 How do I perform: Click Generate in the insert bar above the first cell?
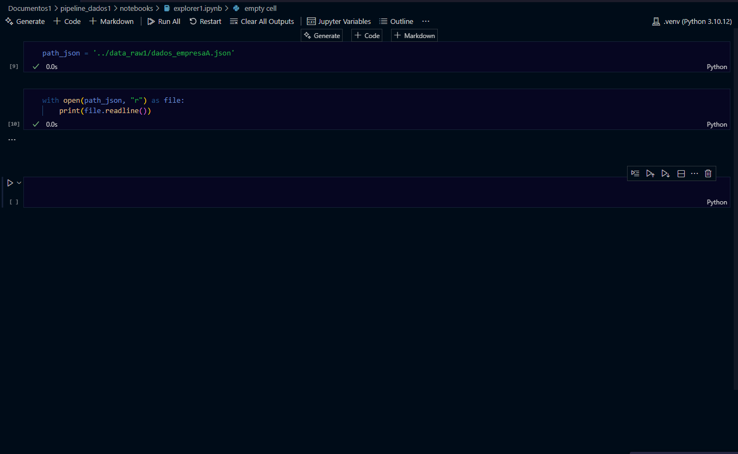321,35
